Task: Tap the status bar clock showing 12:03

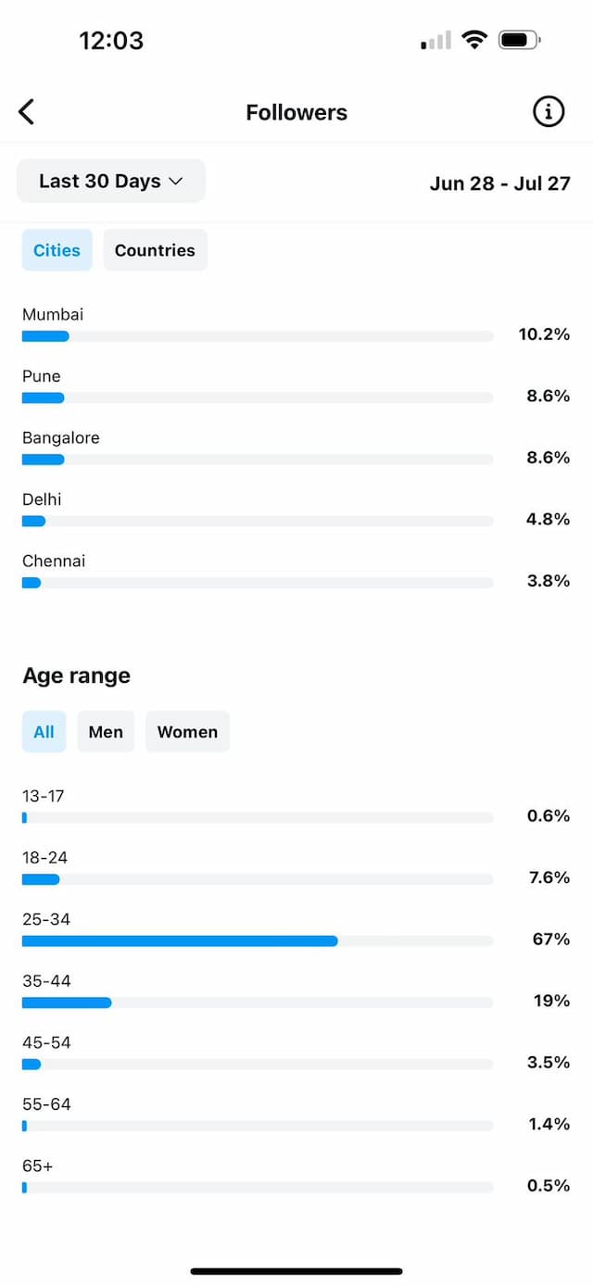Action: point(111,41)
